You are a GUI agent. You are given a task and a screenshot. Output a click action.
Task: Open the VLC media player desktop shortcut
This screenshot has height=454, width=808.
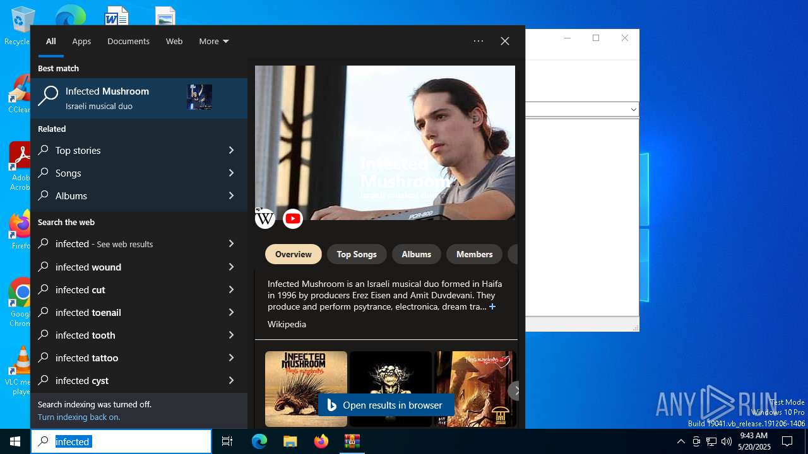(19, 371)
